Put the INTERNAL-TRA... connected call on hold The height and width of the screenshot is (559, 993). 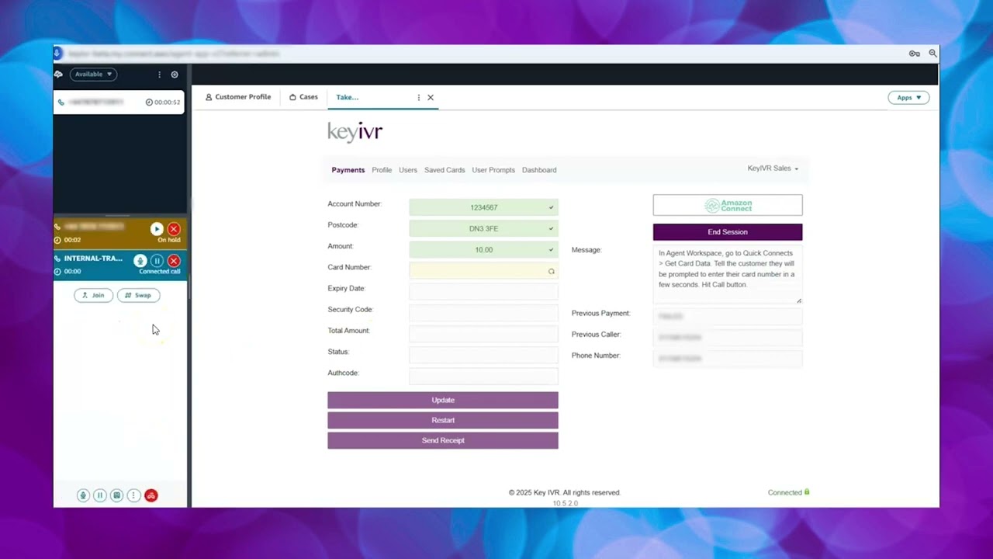pos(157,261)
